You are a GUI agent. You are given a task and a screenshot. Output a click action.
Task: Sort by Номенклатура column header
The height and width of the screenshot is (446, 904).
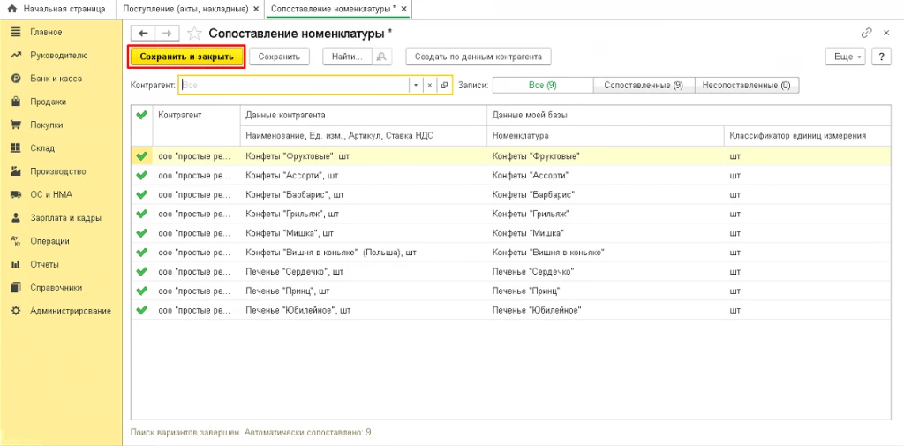pos(606,136)
